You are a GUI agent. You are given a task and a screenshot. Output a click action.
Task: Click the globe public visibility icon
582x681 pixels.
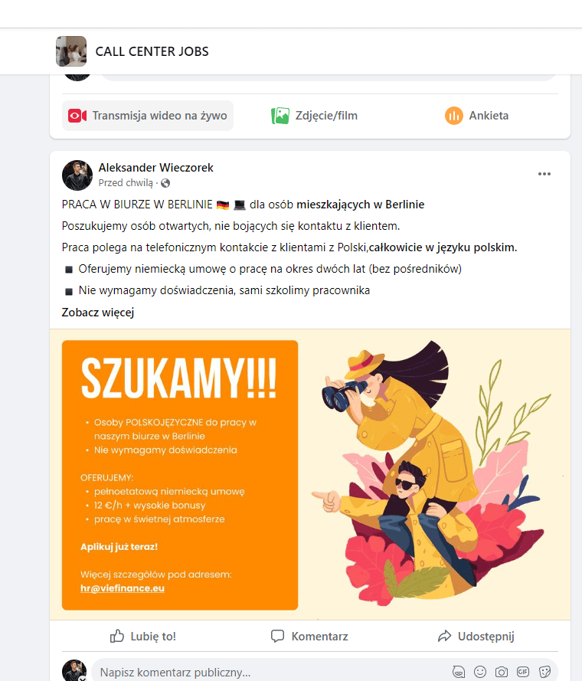click(165, 183)
